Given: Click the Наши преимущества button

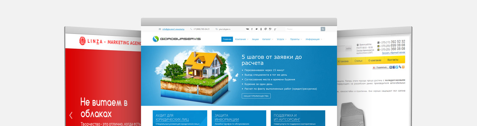Looking at the screenshot, I should 256,96.
